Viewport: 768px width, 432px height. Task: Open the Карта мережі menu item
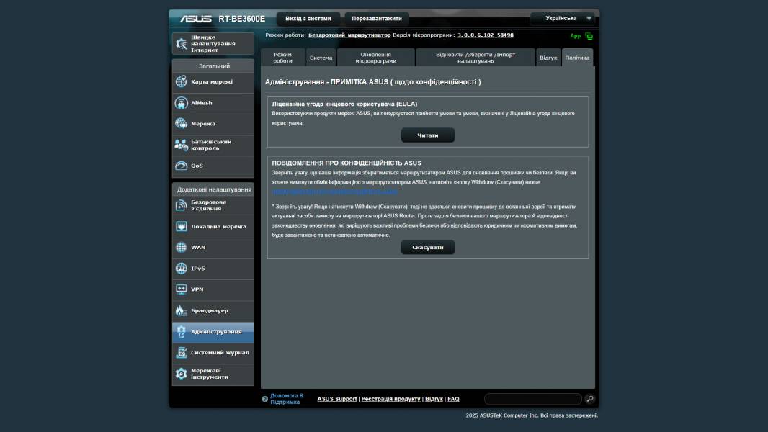tap(213, 81)
